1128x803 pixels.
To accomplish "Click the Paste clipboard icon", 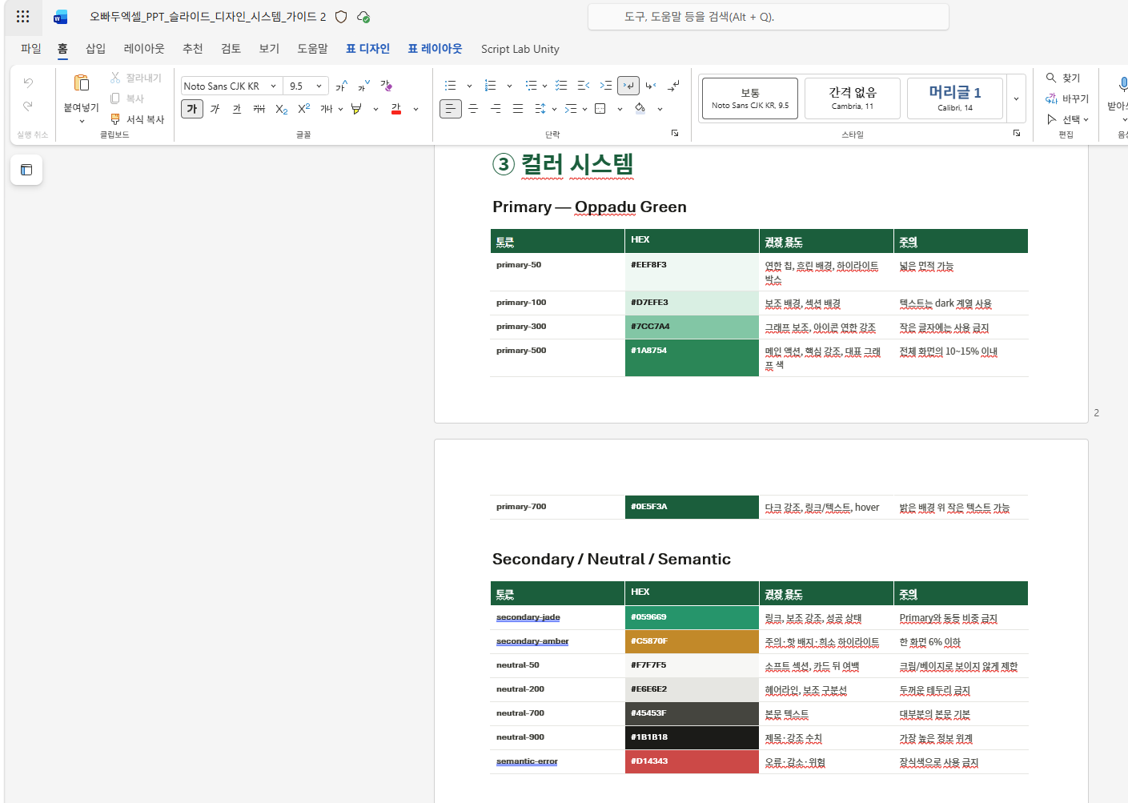I will [x=82, y=83].
